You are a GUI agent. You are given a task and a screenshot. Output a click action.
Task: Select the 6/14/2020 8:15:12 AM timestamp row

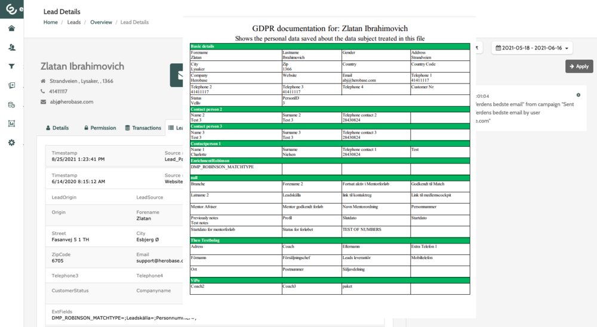tap(114, 178)
